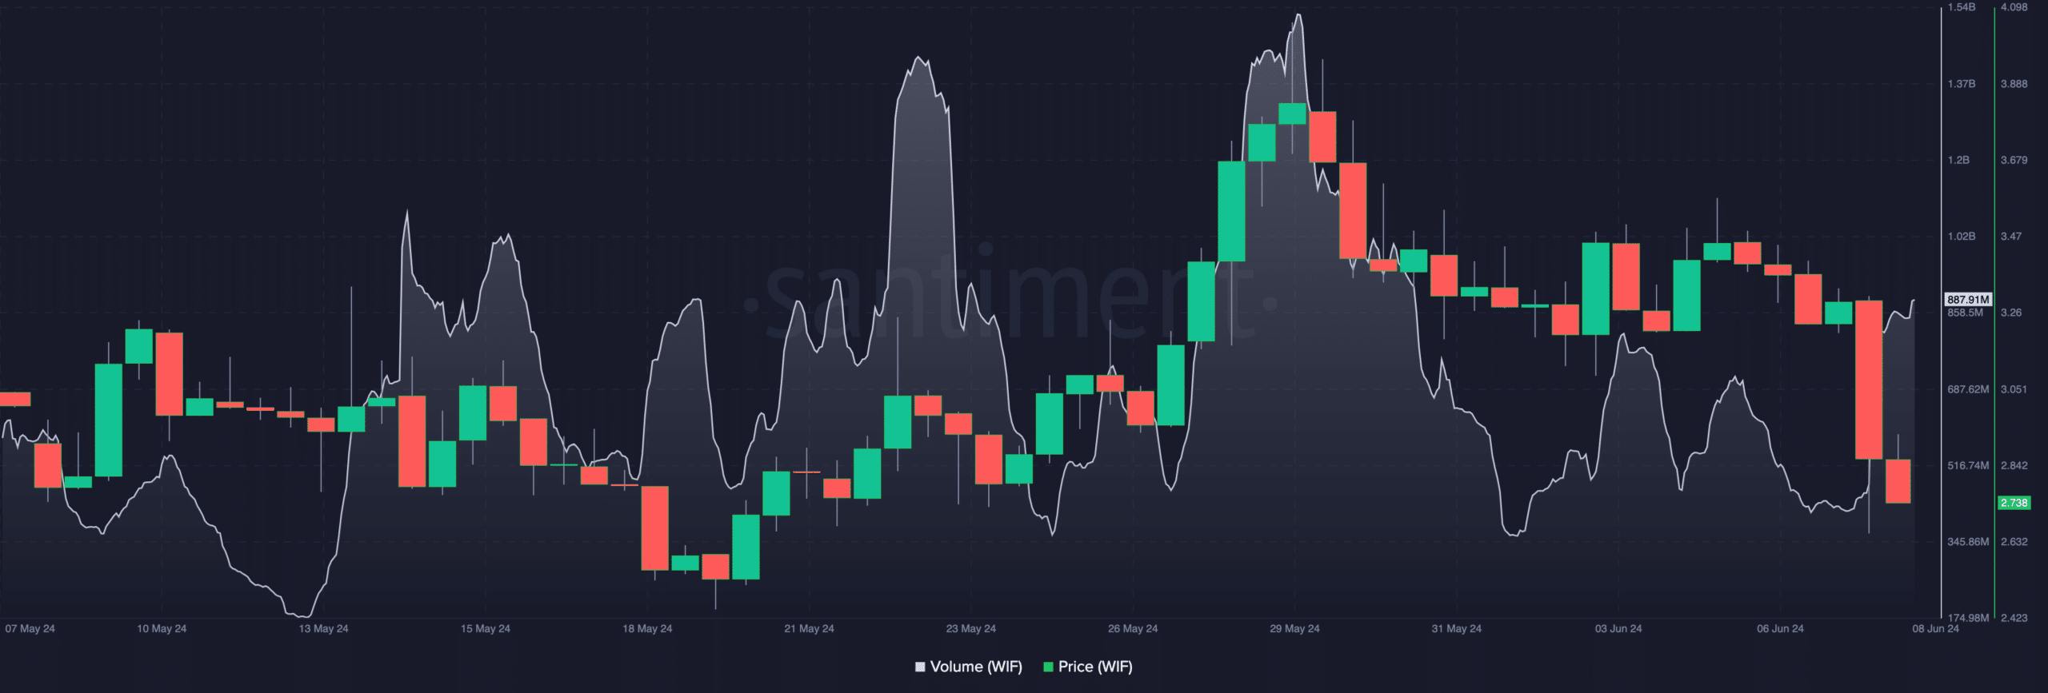
Task: Click the 03 Jun 24 date label
Action: tap(1618, 628)
